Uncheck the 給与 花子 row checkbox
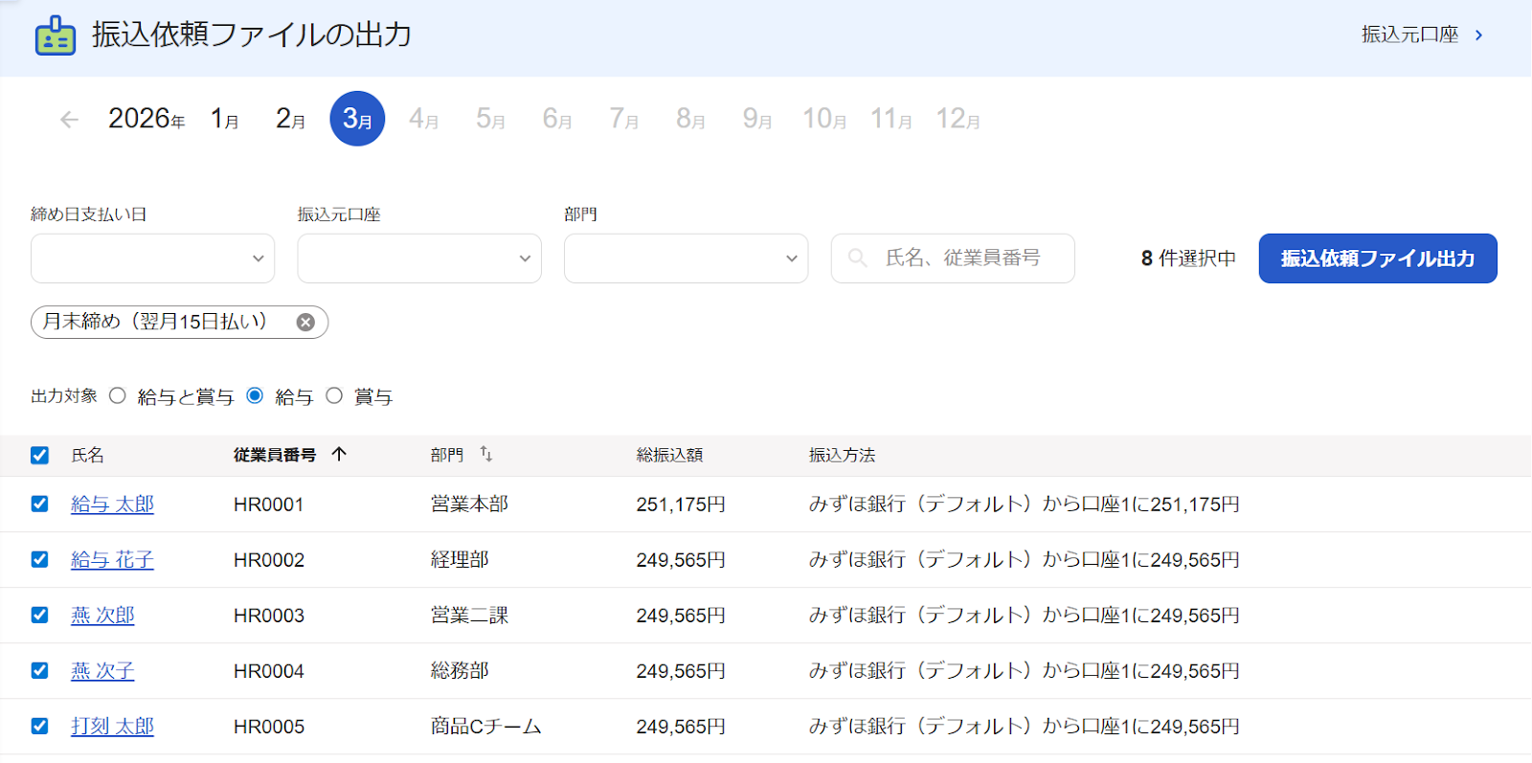The image size is (1532, 763). click(x=39, y=559)
